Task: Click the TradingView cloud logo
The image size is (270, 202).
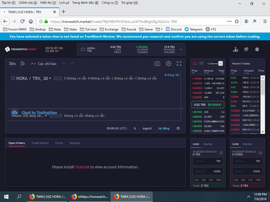Action: click(15, 112)
